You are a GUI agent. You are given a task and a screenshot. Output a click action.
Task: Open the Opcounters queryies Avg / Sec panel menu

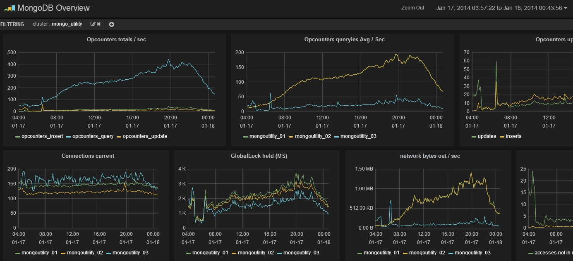point(344,40)
